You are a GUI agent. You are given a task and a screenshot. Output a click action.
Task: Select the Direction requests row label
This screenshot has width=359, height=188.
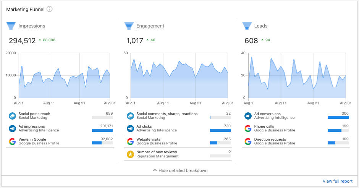pos(269,139)
